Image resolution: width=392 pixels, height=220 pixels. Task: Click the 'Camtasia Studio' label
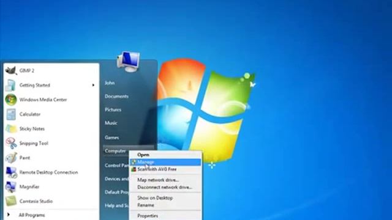[36, 201]
